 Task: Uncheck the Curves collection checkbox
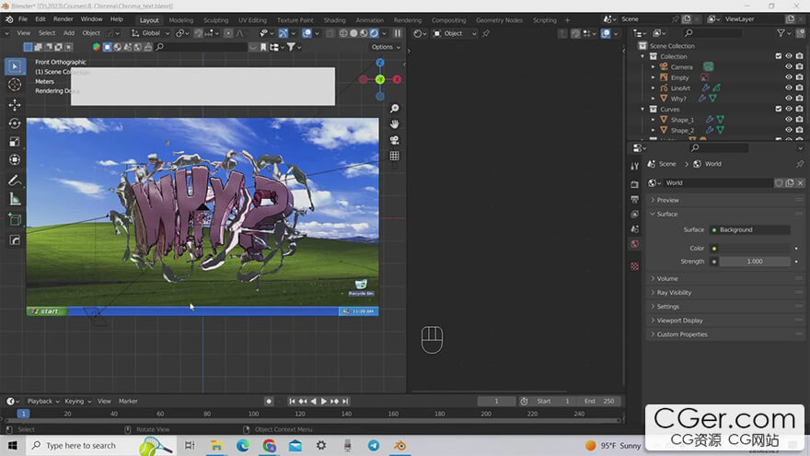coord(779,109)
